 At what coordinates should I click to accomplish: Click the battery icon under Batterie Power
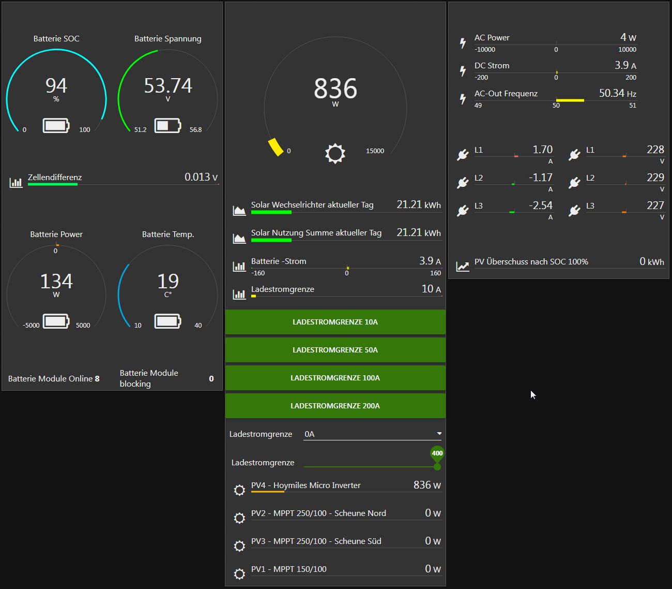(56, 321)
